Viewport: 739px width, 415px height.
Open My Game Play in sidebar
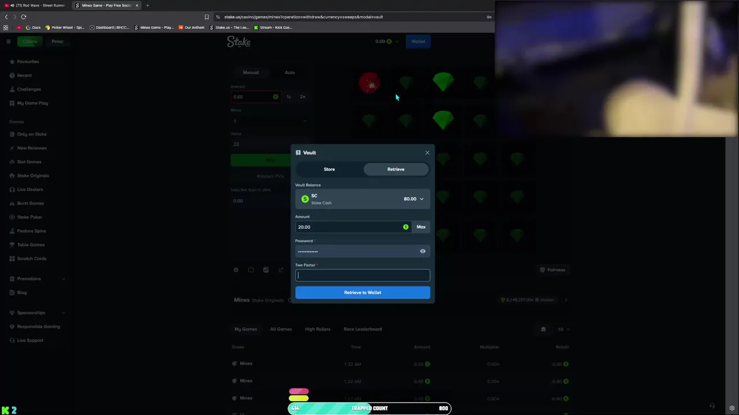coord(32,103)
